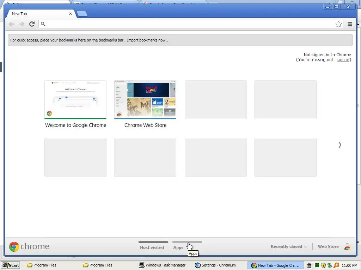The image size is (361, 270).
Task: Click the search magnifier in address bar
Action: pyautogui.click(x=43, y=24)
